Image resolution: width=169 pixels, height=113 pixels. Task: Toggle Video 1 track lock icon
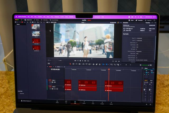[x=50, y=82]
